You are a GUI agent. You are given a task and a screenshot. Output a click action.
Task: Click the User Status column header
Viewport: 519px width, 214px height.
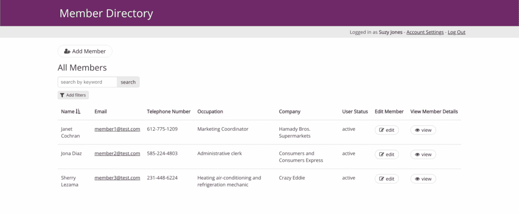pyautogui.click(x=355, y=112)
